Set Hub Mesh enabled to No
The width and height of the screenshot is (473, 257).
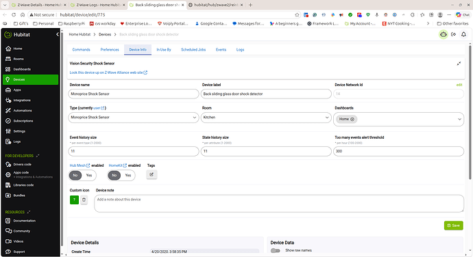[x=75, y=176]
